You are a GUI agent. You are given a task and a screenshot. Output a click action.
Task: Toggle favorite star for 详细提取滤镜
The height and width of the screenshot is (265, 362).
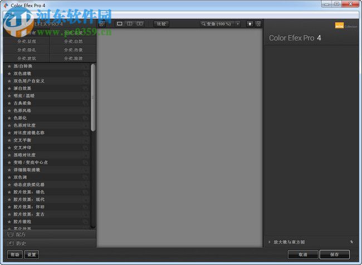[x=9, y=170]
